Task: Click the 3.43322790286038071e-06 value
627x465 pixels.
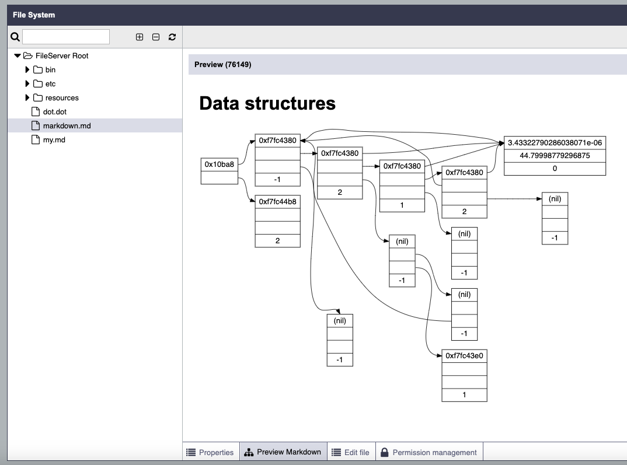Action: (x=555, y=142)
